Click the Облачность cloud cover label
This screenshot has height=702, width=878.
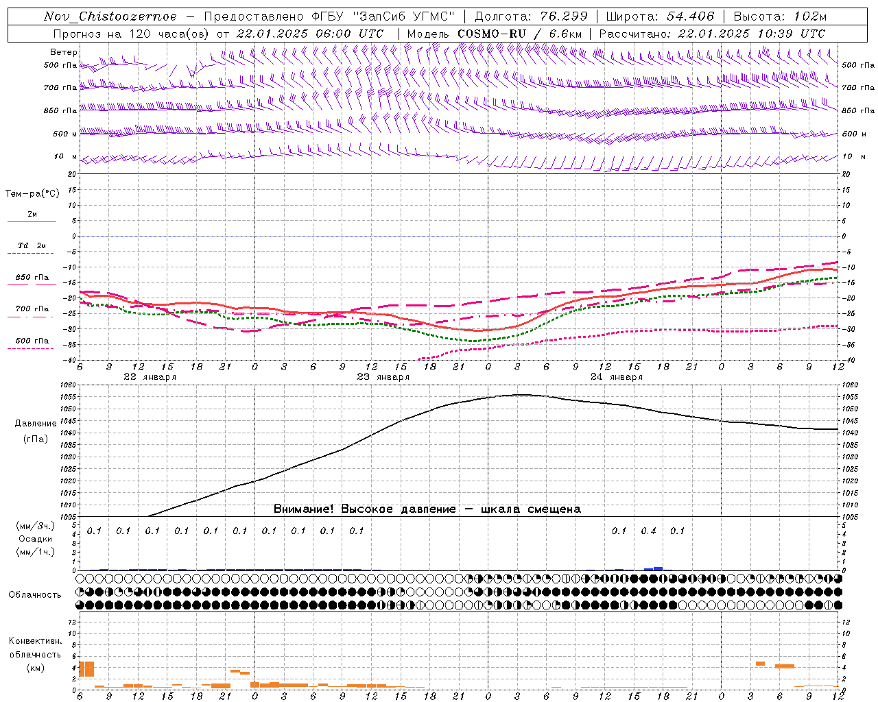pos(35,595)
